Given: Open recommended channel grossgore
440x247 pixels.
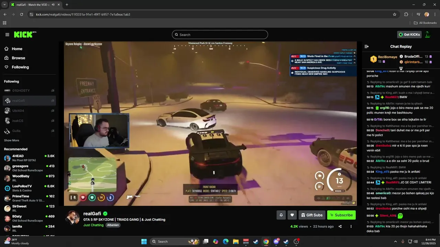Looking at the screenshot, I should click(29, 168).
